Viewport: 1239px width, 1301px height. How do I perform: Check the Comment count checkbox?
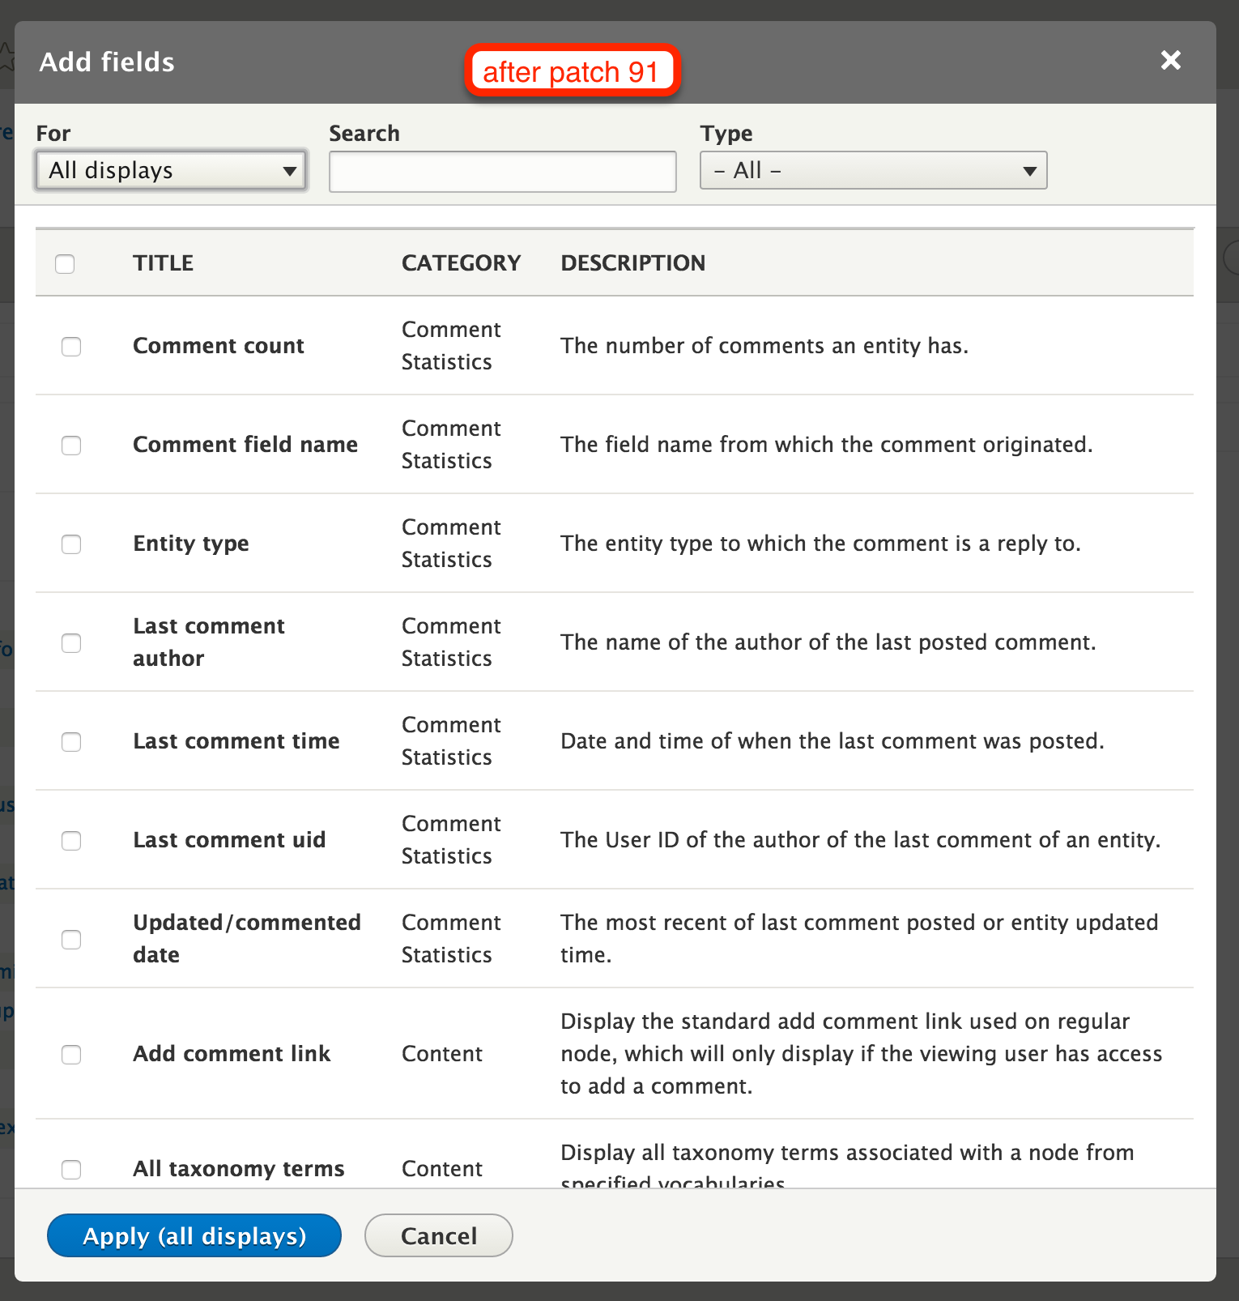tap(71, 347)
